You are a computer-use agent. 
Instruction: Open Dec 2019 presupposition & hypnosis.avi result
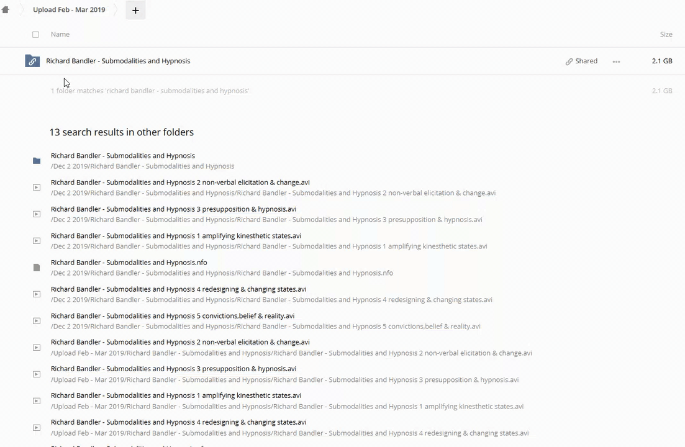point(173,209)
